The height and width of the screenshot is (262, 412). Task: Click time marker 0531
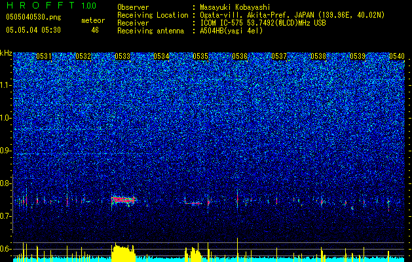point(44,56)
